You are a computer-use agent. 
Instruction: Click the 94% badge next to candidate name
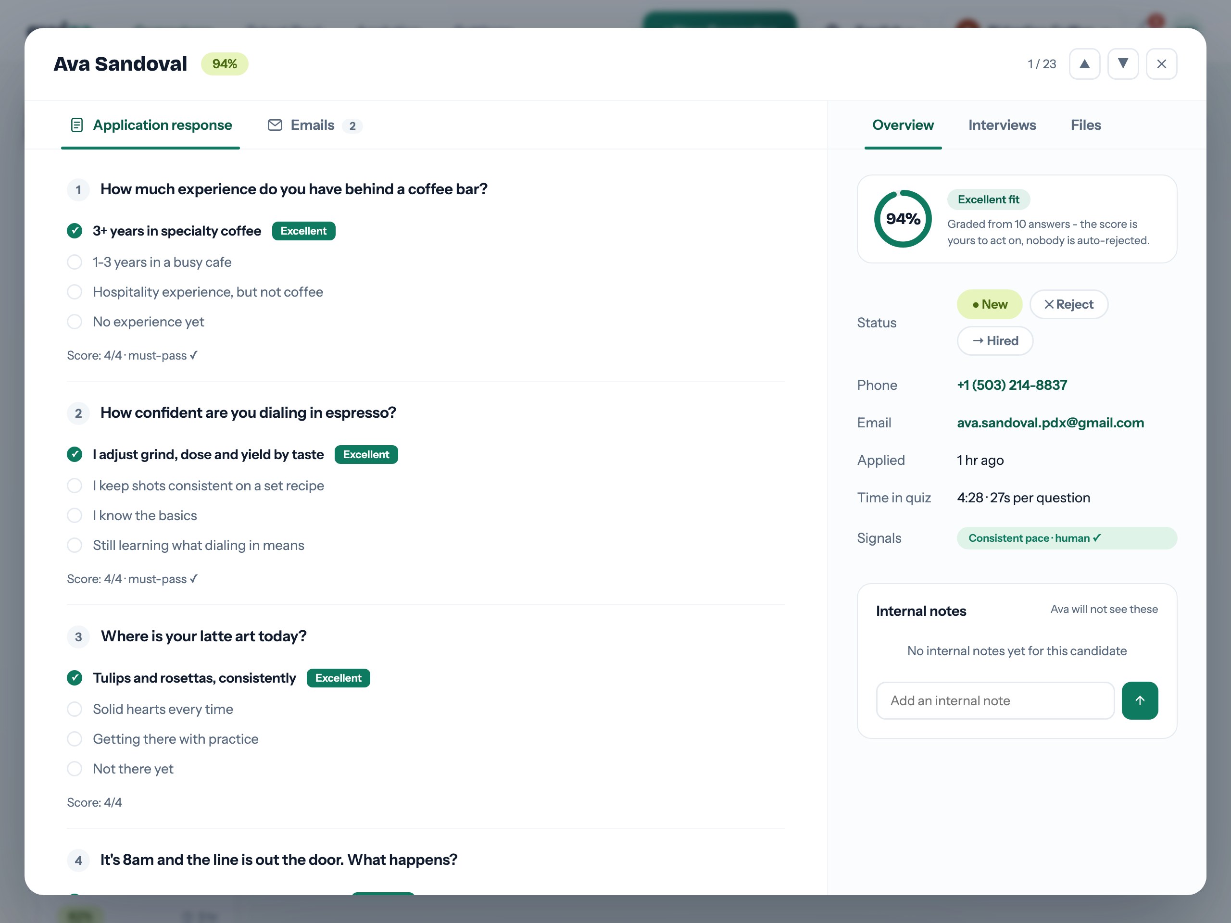(x=225, y=64)
